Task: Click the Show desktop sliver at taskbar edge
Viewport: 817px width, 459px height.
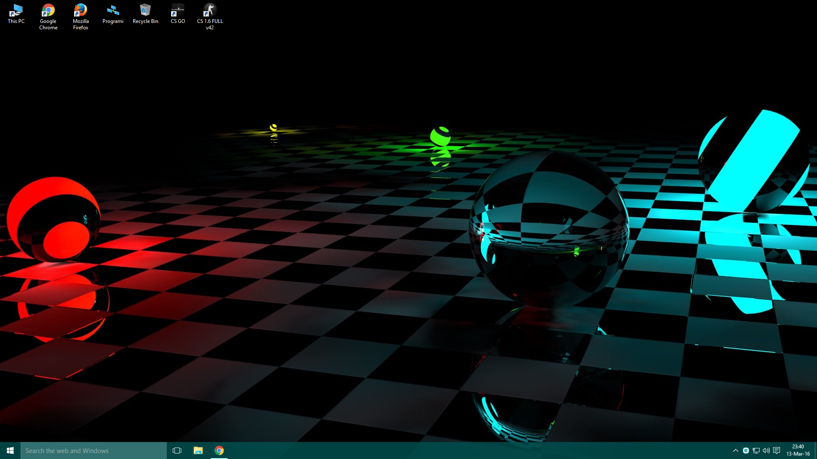Action: (x=815, y=450)
